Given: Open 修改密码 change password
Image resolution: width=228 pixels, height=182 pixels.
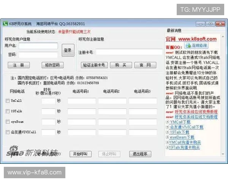Looking at the screenshot, I should point(52,65).
